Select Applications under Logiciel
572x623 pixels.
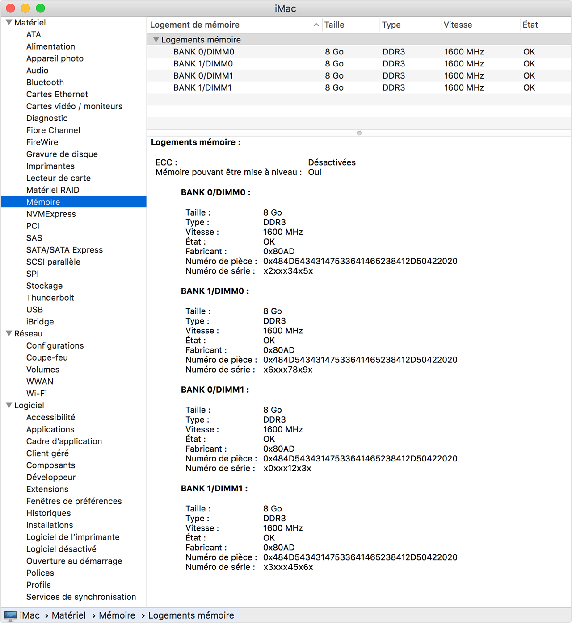50,429
